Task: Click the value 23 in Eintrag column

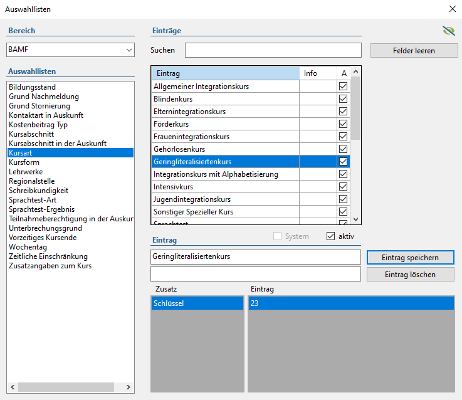Action: click(351, 303)
